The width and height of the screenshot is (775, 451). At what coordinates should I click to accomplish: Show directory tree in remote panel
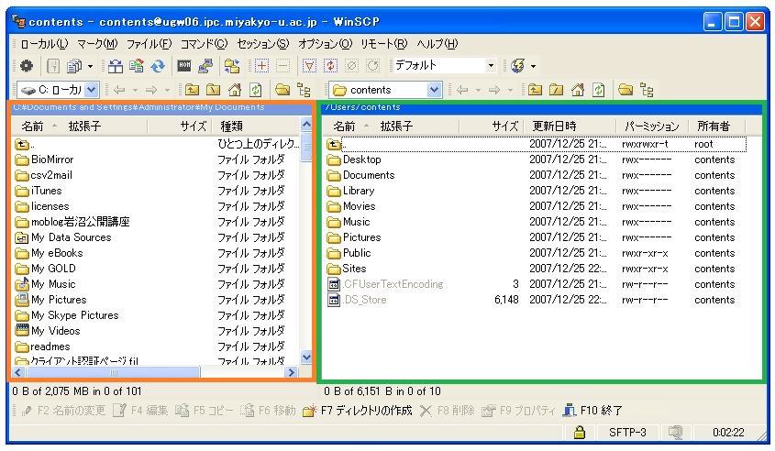[647, 90]
